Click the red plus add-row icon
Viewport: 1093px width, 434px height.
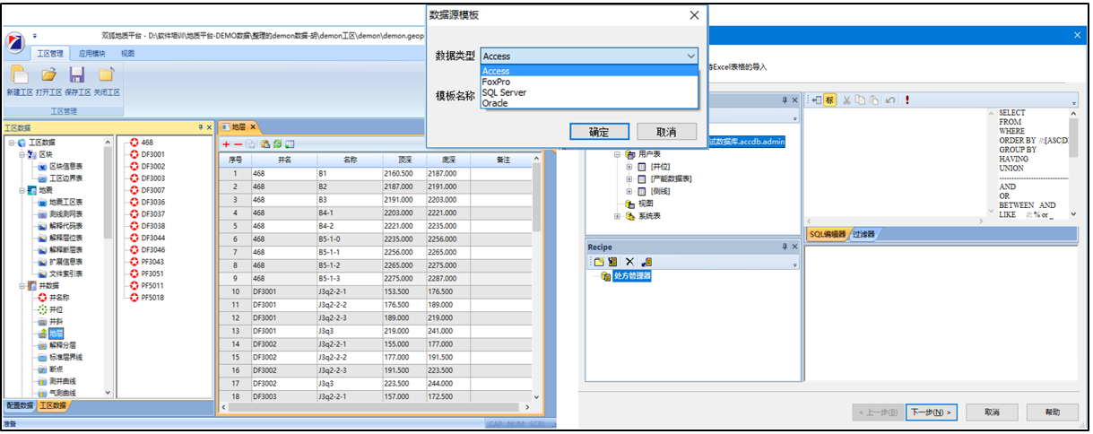[226, 143]
